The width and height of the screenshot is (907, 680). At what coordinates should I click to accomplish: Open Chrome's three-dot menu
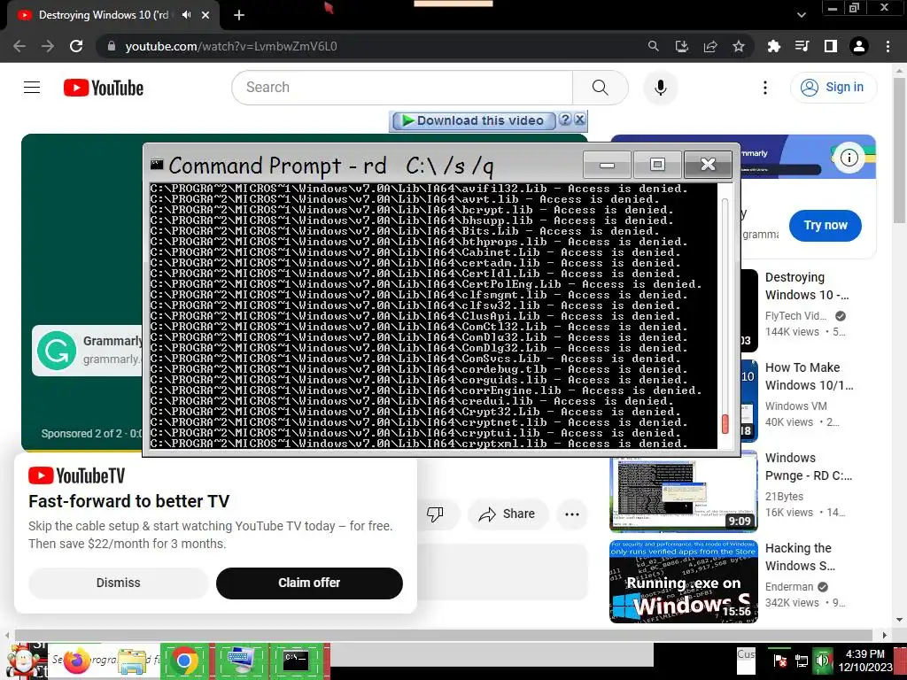(x=888, y=46)
